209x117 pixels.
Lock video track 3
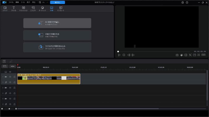tap(14, 99)
